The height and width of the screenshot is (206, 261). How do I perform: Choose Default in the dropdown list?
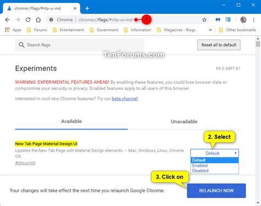[x=215, y=160]
